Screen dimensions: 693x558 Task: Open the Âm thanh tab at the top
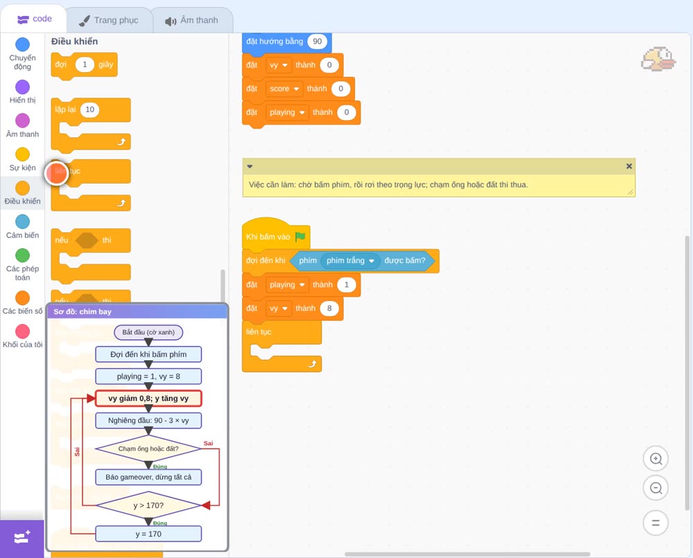coord(192,20)
